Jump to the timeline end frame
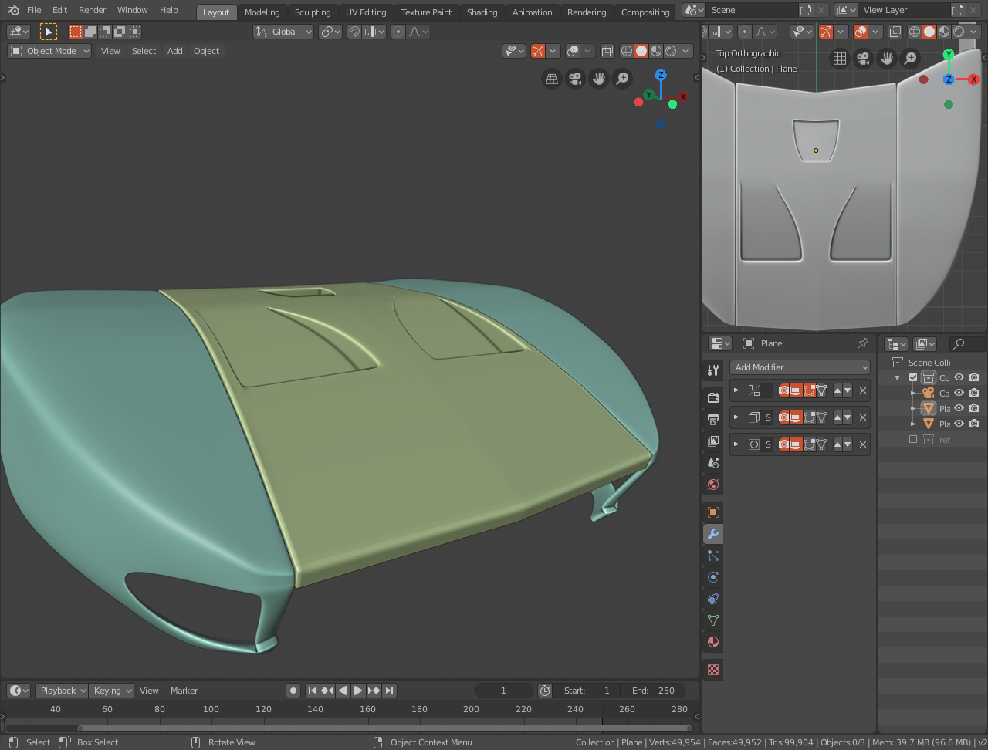The width and height of the screenshot is (988, 750). point(390,691)
